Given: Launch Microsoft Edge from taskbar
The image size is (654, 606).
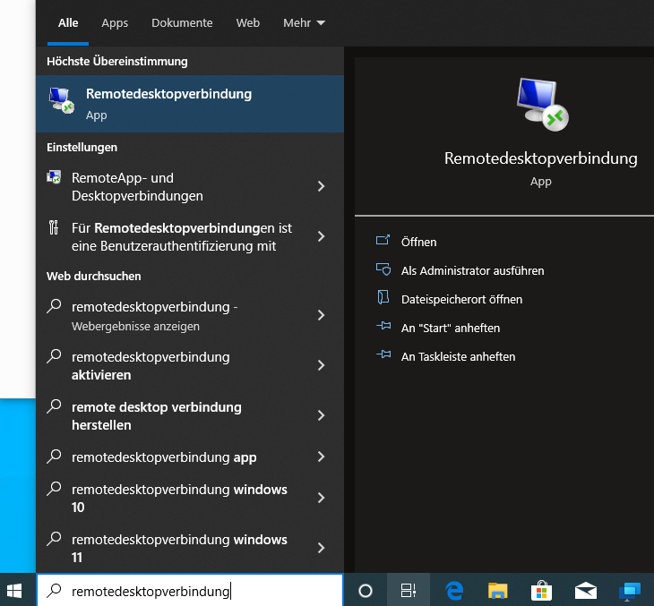Looking at the screenshot, I should point(454,591).
